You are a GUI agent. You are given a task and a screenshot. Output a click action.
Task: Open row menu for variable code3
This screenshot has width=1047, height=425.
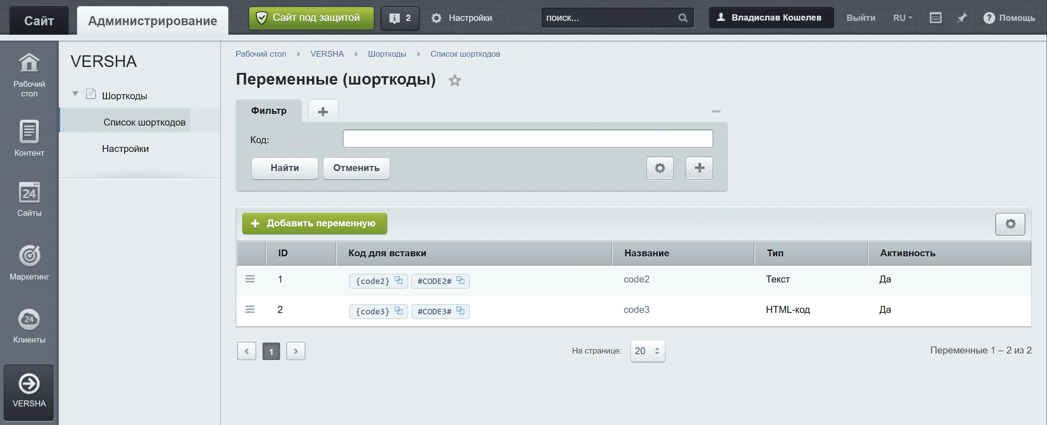coord(250,310)
